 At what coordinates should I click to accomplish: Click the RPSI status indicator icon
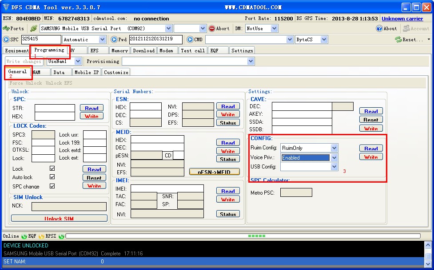coord(61,236)
